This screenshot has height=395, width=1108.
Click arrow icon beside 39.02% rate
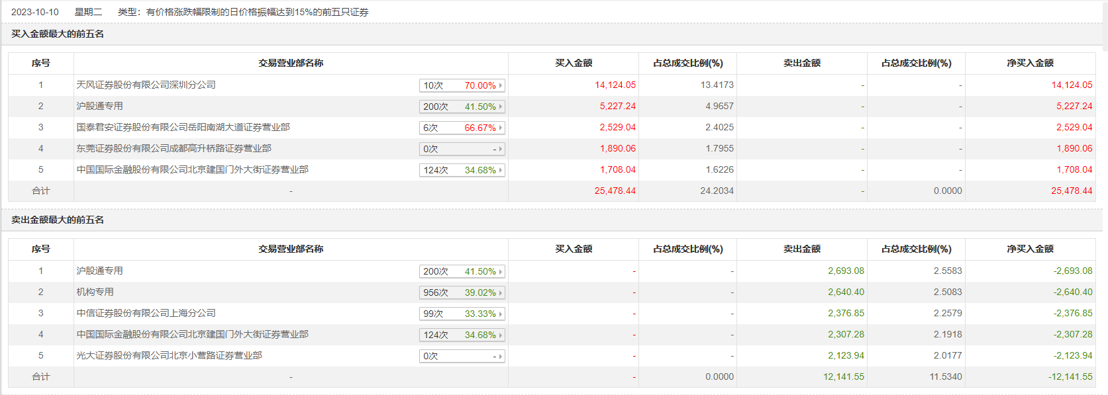point(501,292)
